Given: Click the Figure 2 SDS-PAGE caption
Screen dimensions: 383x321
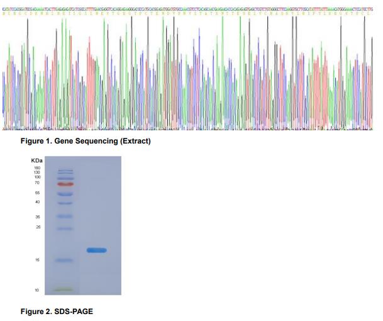Looking at the screenshot, I should [57, 312].
